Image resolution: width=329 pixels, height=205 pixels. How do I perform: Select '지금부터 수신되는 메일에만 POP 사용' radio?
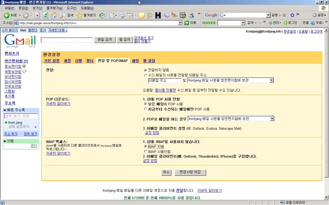[146, 109]
